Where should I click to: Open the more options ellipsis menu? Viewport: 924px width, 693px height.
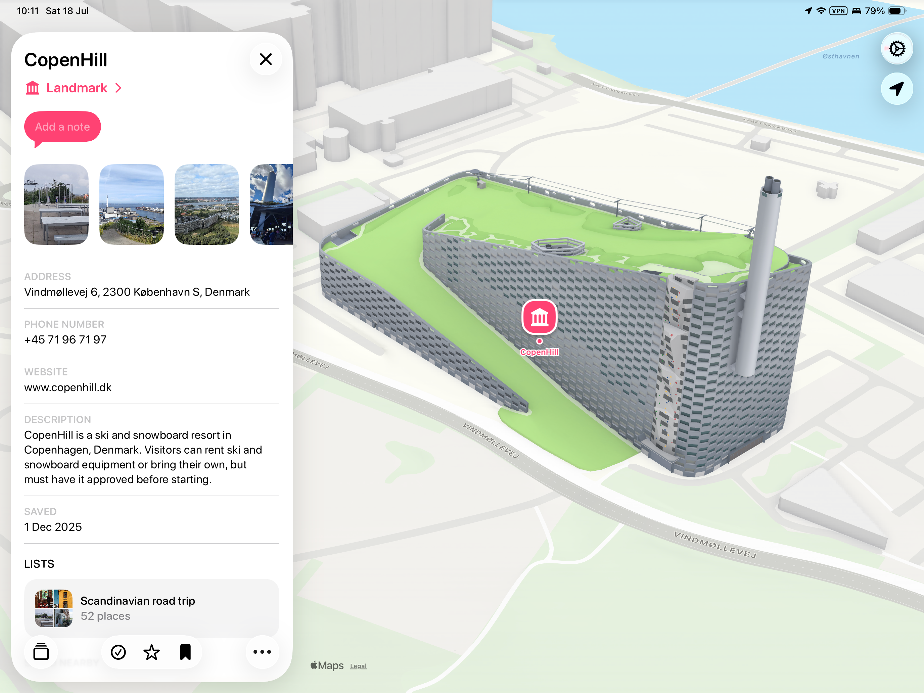[x=262, y=652]
